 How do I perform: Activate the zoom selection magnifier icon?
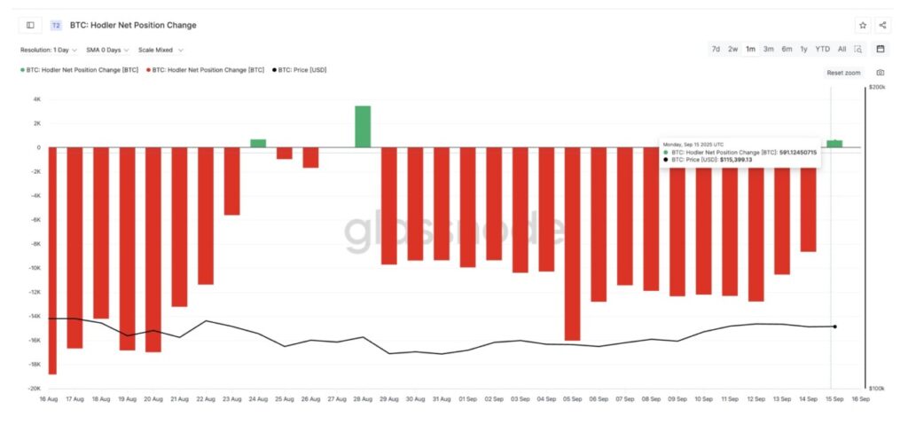pyautogui.click(x=857, y=50)
